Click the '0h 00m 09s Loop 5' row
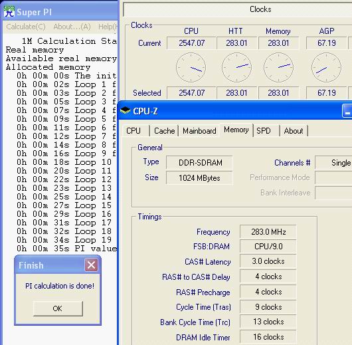Viewport: 352px width, 345px height. [66, 119]
